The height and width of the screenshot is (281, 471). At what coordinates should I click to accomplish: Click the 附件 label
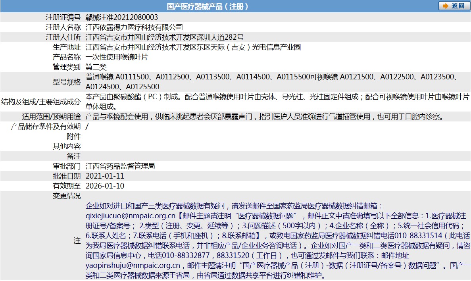(x=73, y=137)
